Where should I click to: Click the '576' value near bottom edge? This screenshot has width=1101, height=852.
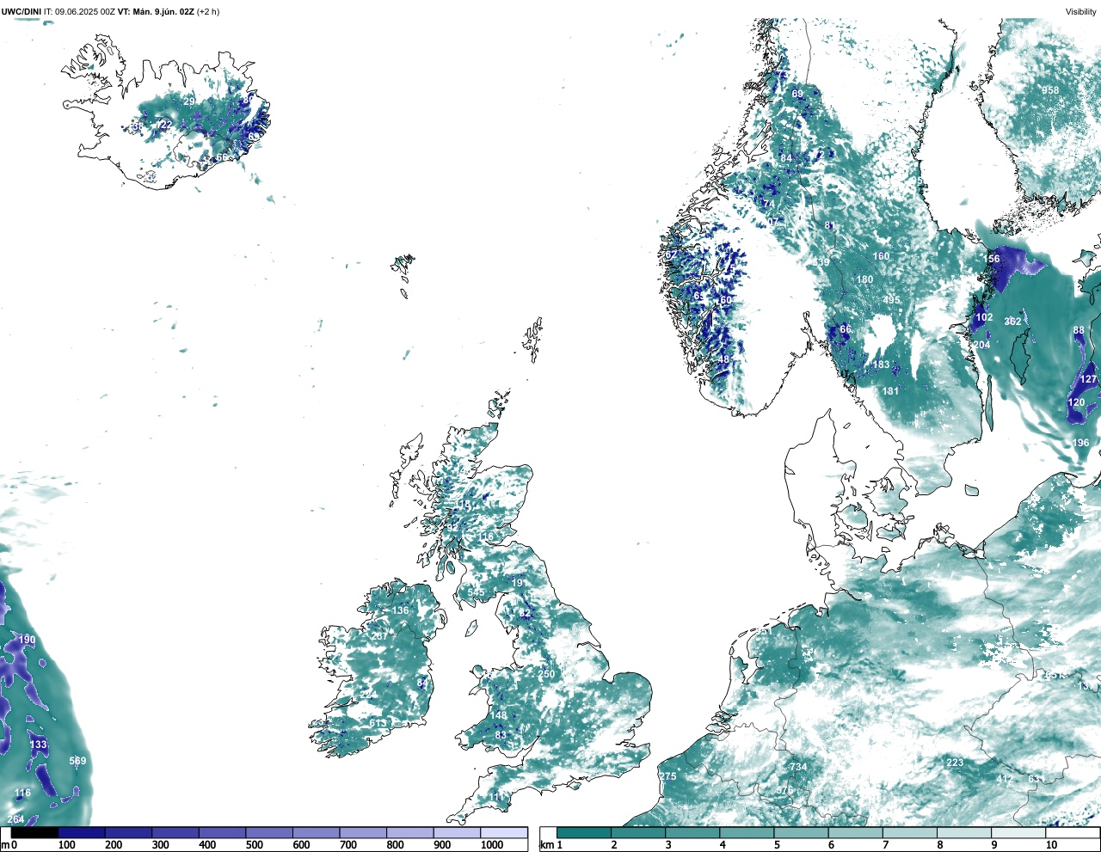(784, 790)
